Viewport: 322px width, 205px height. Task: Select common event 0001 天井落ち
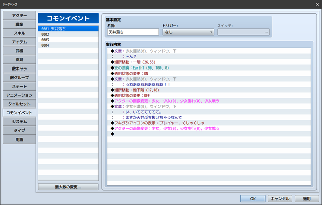pyautogui.click(x=68, y=29)
